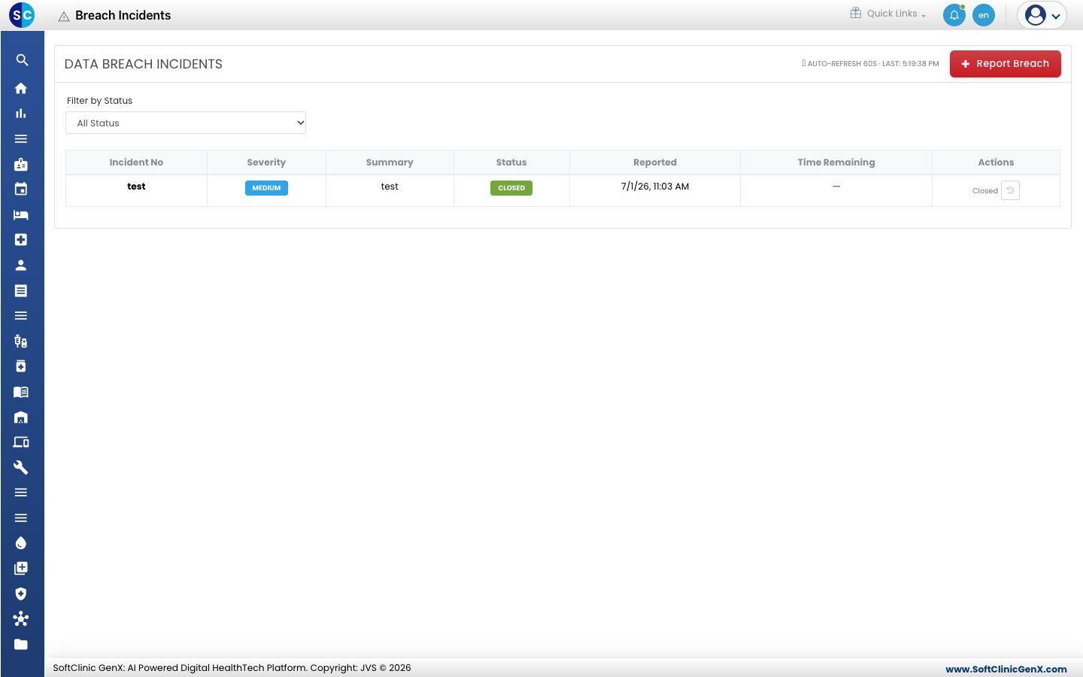Go to Home via sidebar house icon

point(21,88)
